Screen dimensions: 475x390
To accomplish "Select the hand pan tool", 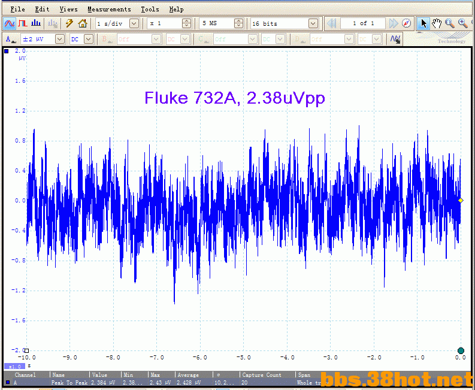I will coord(437,23).
